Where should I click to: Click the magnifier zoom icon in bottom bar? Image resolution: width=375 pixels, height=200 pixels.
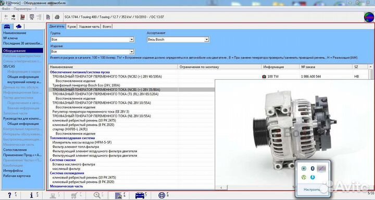click(97, 195)
